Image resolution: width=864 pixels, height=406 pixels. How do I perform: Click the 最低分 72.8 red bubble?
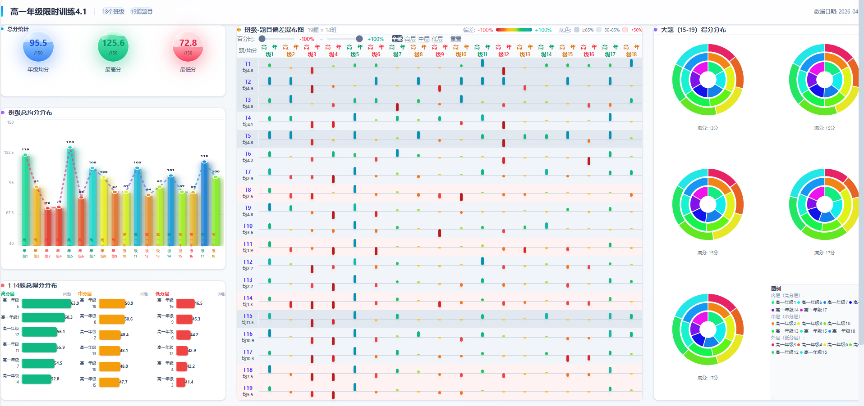click(188, 47)
